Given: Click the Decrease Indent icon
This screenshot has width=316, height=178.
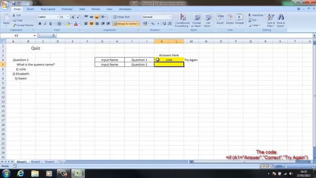Looking at the screenshot, I should (x=103, y=24).
